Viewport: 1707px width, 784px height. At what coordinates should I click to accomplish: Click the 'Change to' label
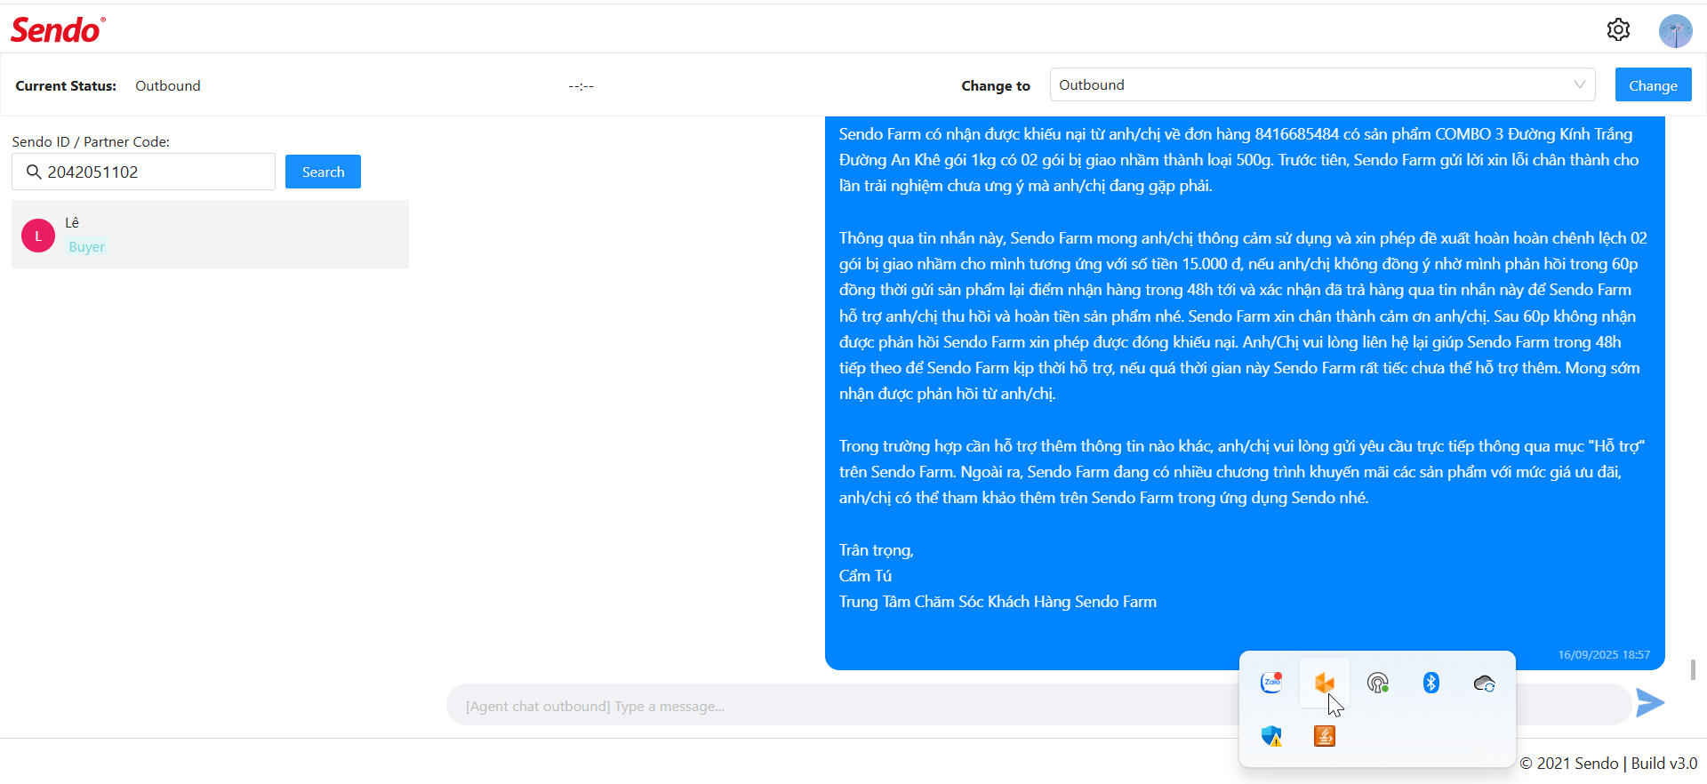click(996, 85)
